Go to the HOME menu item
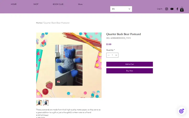The width and height of the screenshot is (189, 118). tap(14, 4)
